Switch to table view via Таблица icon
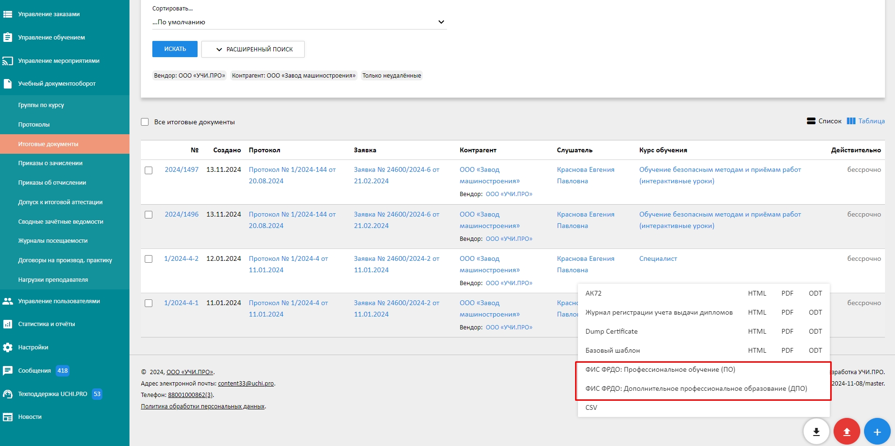Screen dimensions: 895x446 (x=851, y=121)
